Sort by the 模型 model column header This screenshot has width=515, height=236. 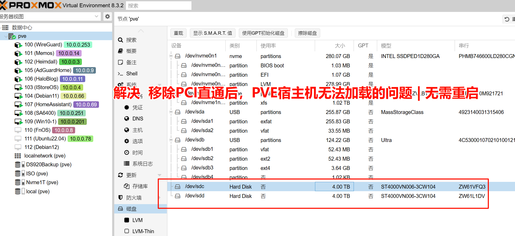point(416,46)
